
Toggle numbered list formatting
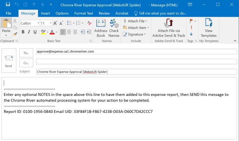pyautogui.click(x=78, y=23)
